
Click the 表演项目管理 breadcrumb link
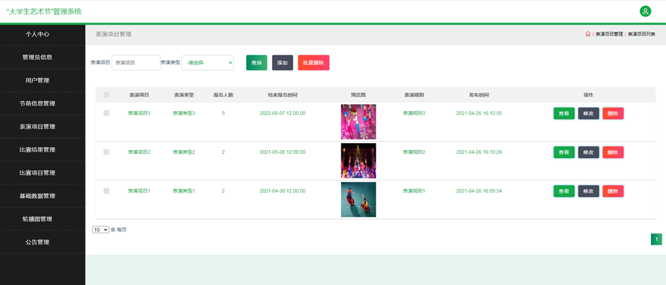click(x=609, y=34)
